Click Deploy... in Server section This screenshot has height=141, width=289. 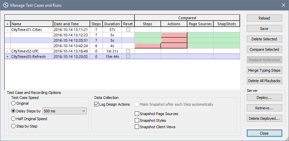click(264, 98)
